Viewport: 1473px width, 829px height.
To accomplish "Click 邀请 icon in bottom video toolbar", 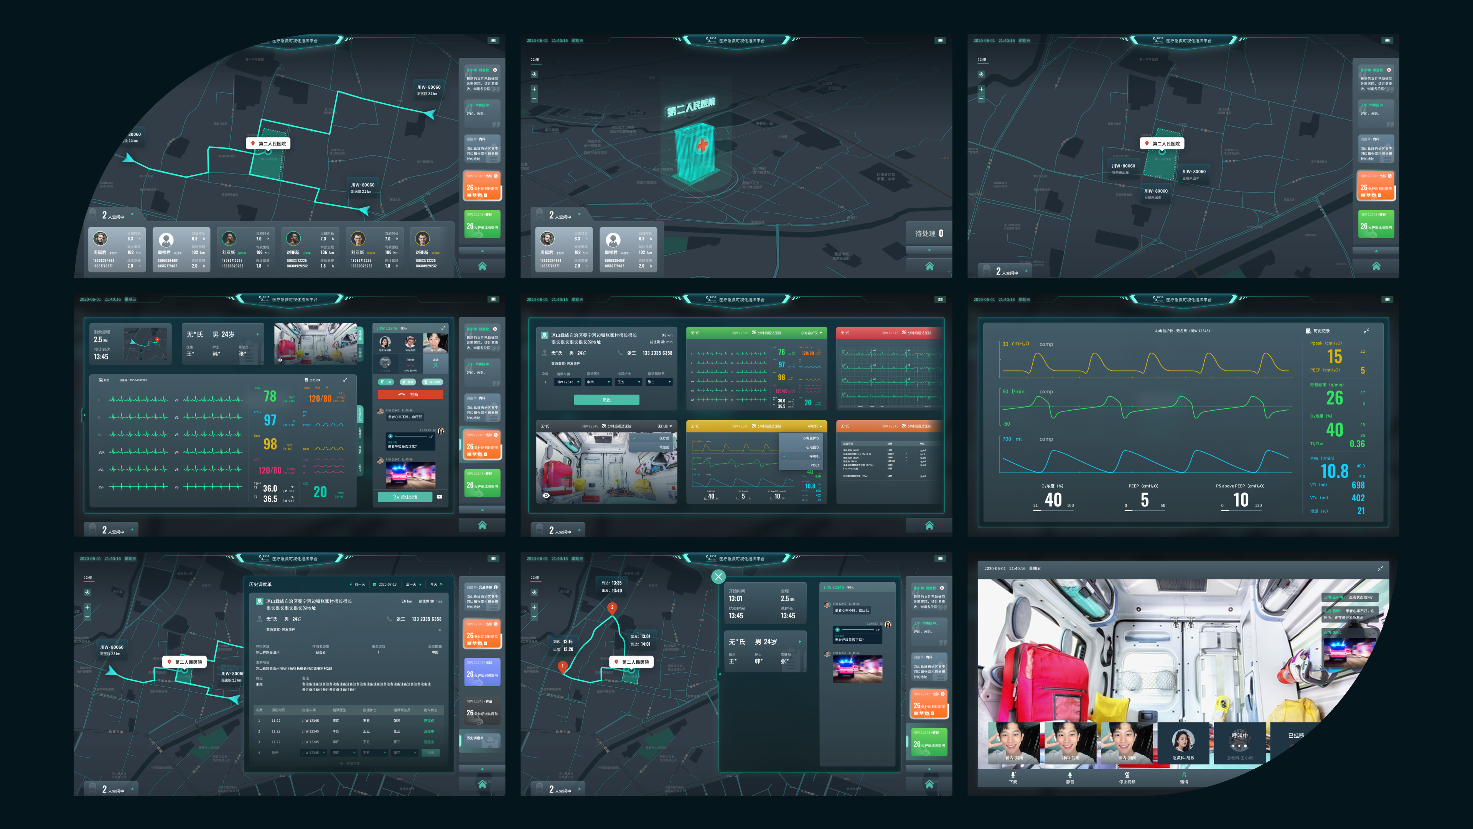I will pos(1184,775).
